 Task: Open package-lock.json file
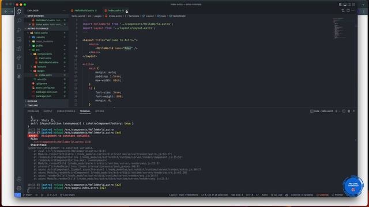(46, 92)
